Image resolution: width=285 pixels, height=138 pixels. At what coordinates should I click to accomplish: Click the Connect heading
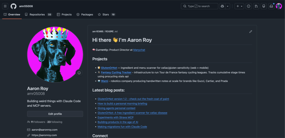pos(100,136)
